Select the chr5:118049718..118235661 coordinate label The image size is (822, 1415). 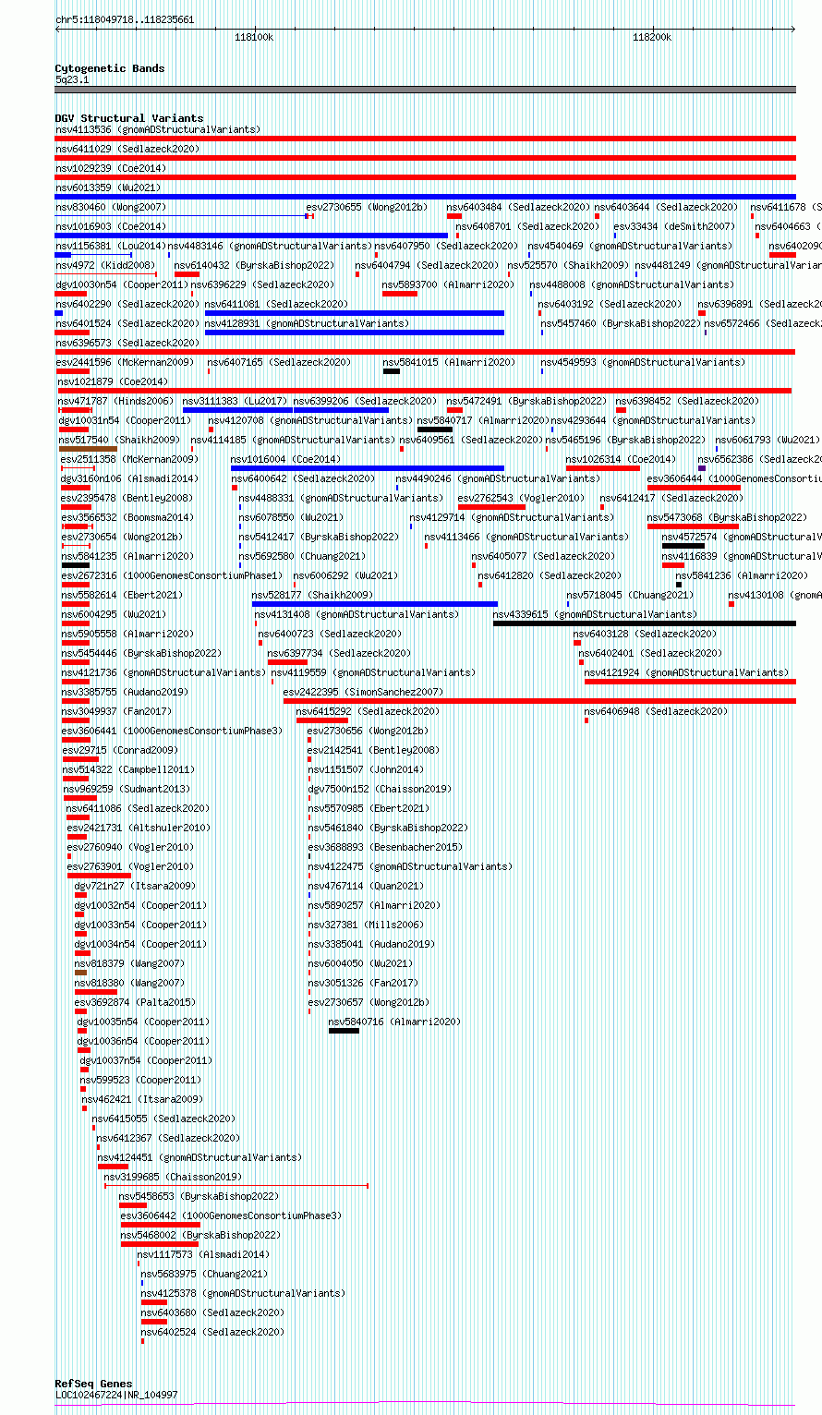[125, 19]
